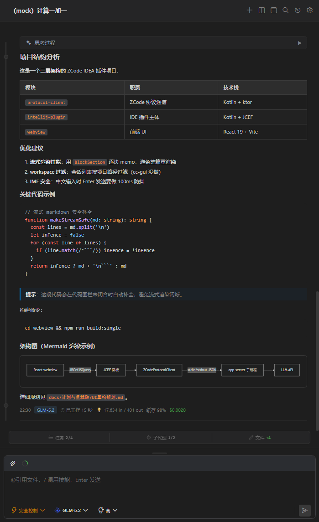Switch to the 任务 2/4 tab
Viewport: 319px width, 522px height.
(x=60, y=438)
